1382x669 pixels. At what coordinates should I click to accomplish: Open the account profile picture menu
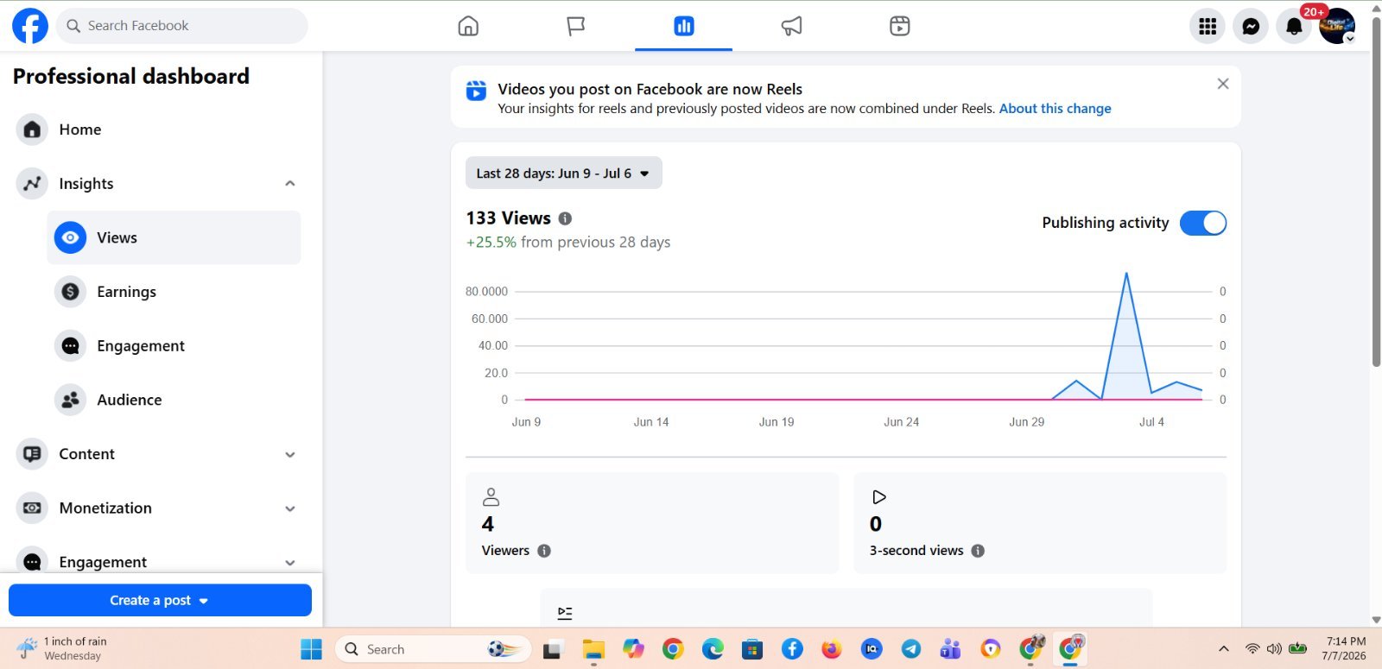(x=1337, y=26)
